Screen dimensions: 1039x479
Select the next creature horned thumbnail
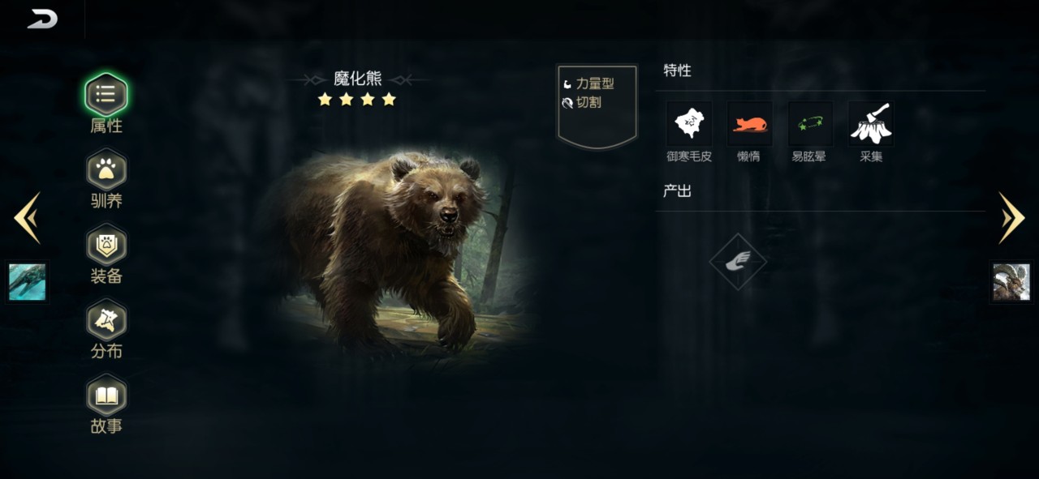[1011, 282]
